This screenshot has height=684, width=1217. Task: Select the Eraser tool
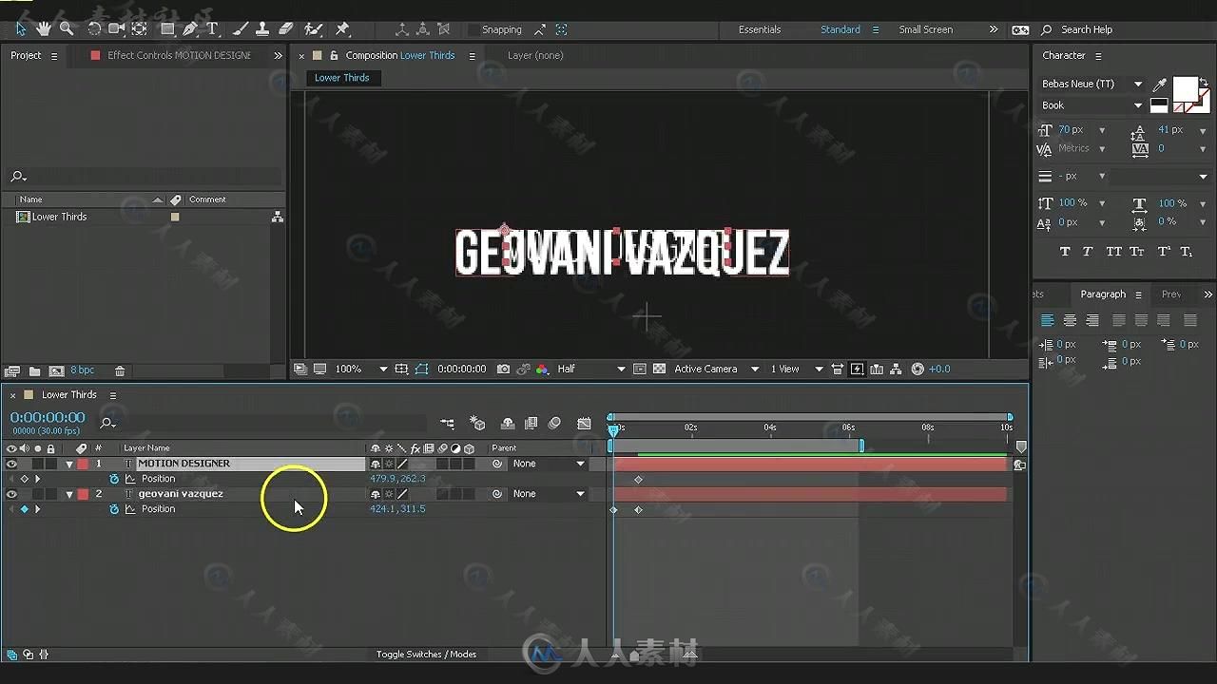(285, 29)
